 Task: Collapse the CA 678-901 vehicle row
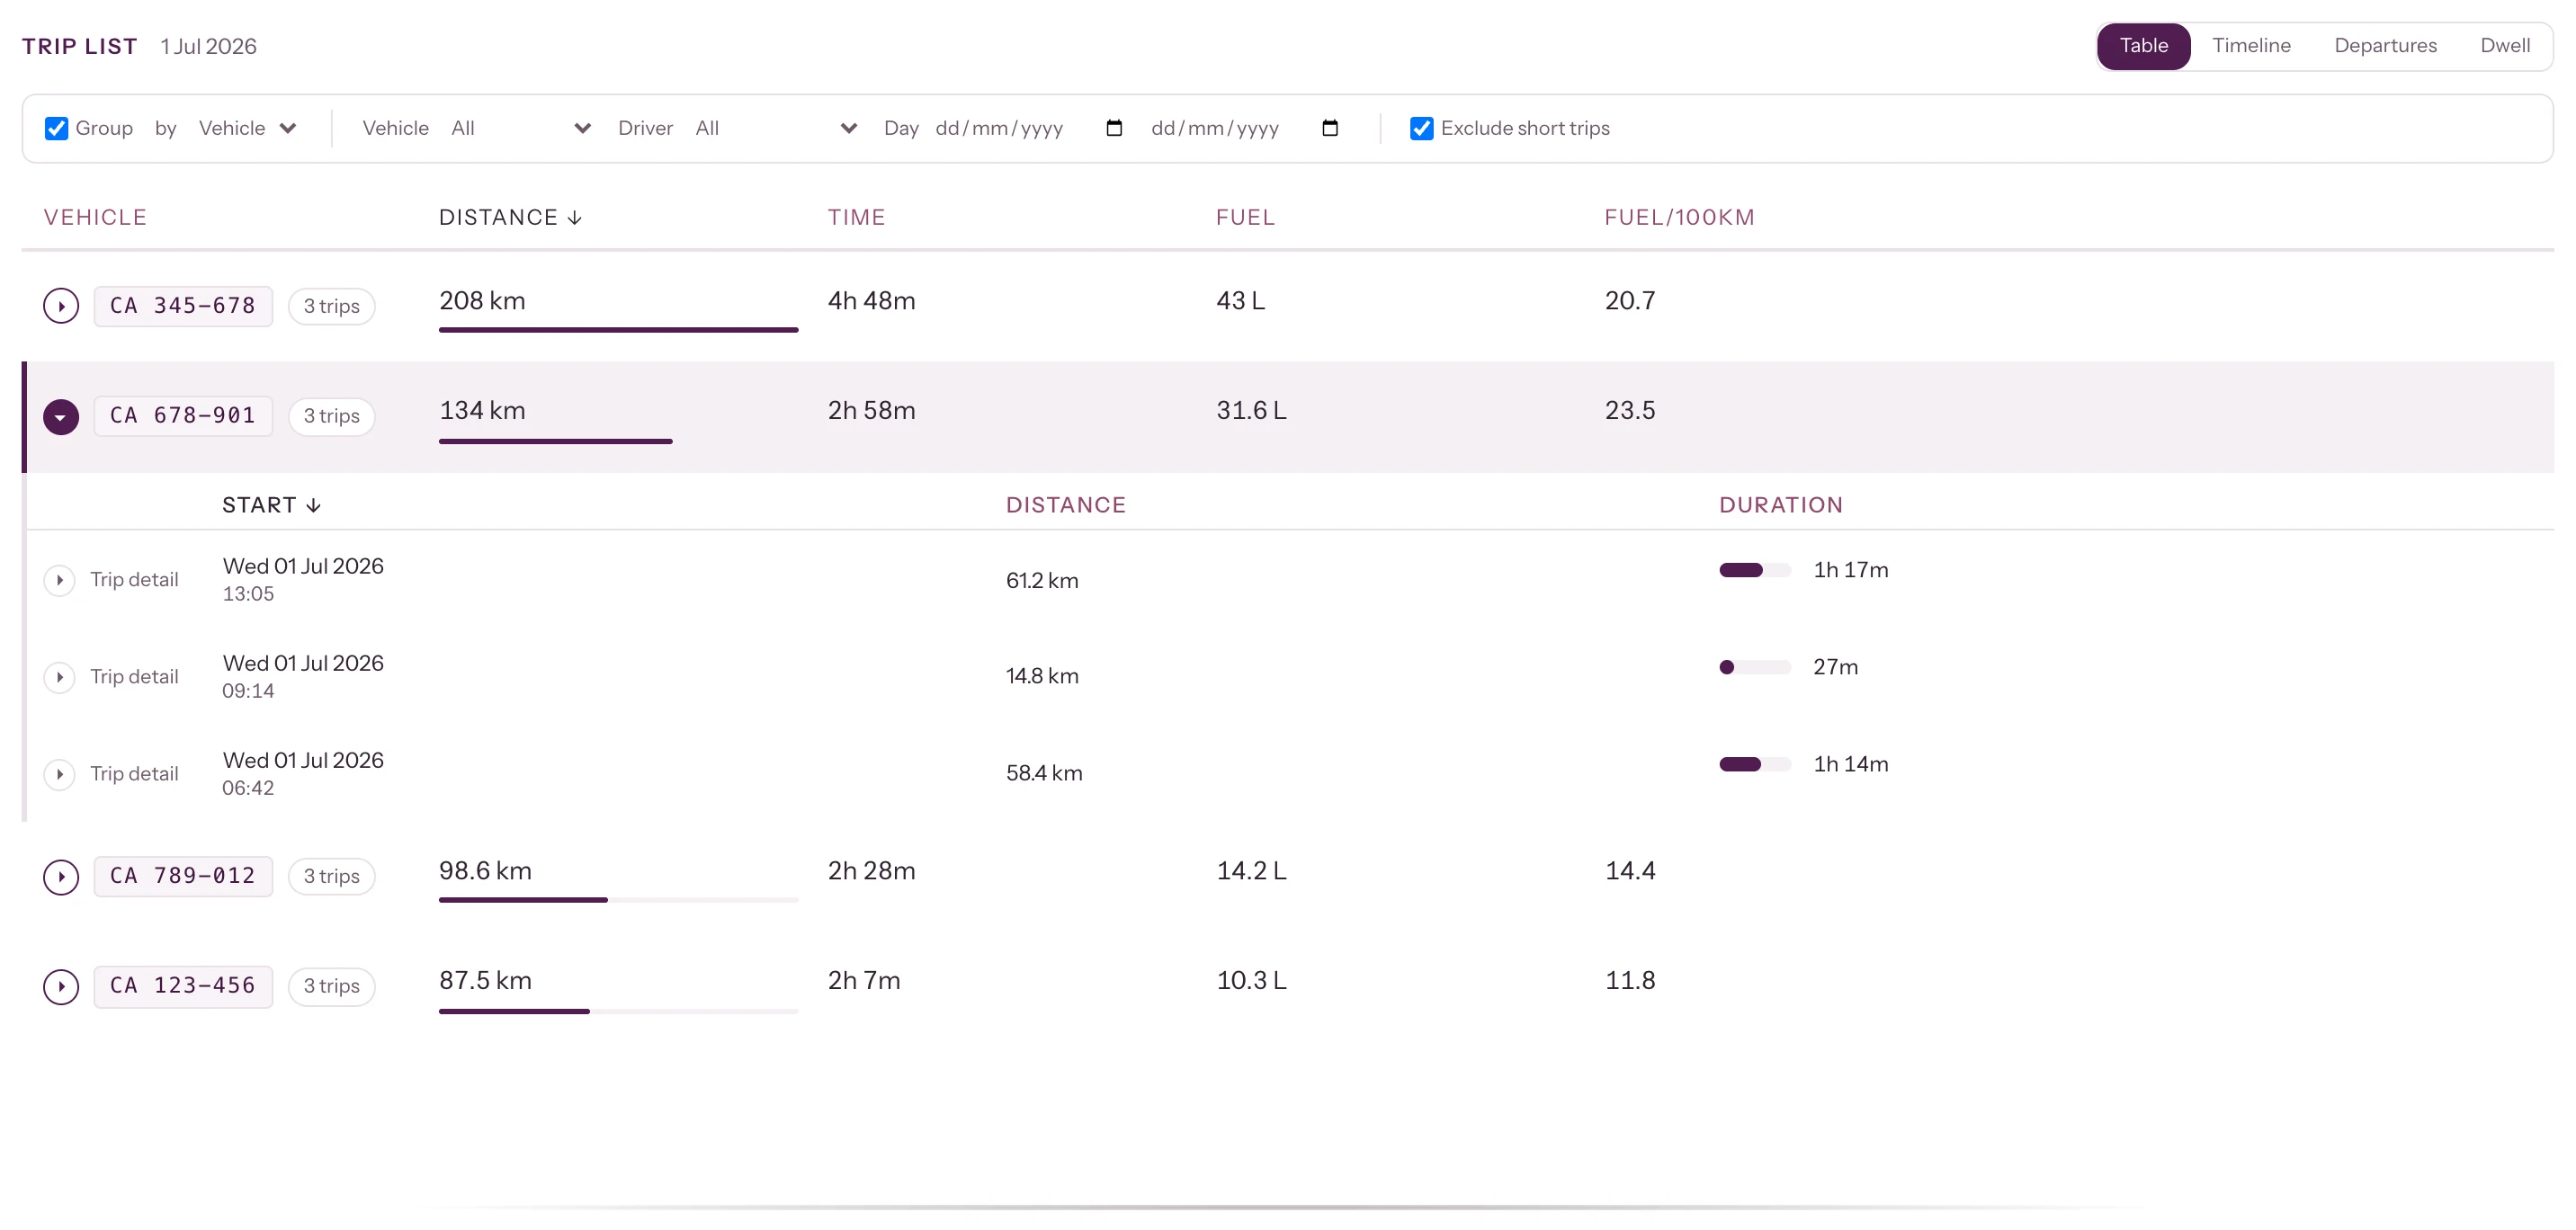[61, 416]
